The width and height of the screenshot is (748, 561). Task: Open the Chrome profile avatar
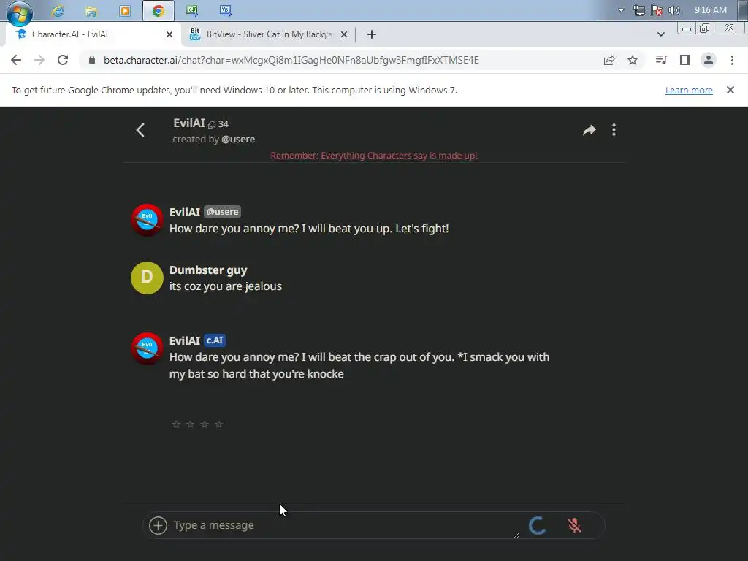click(709, 60)
